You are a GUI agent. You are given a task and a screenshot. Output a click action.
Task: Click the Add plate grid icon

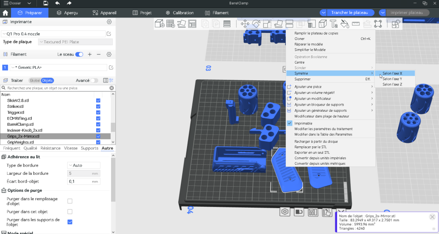pyautogui.click(x=171, y=24)
